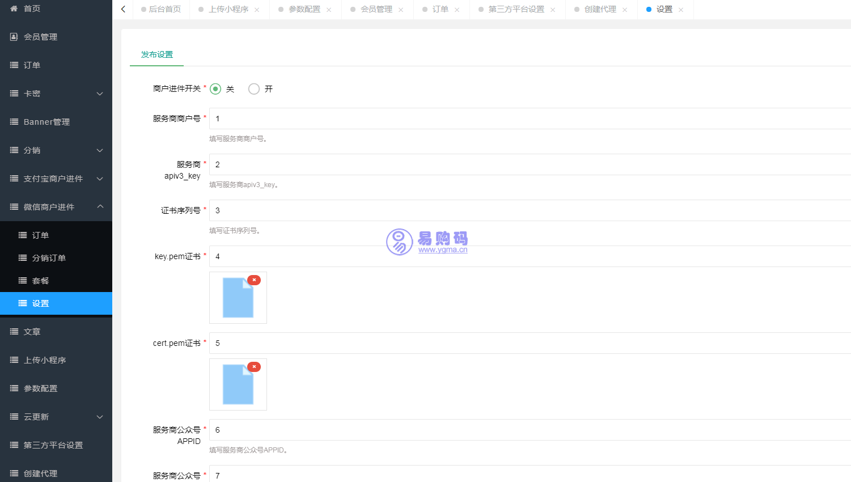Remove the key.pem certificate using its red delete badge
Viewport: 851px width, 482px height.
[254, 280]
